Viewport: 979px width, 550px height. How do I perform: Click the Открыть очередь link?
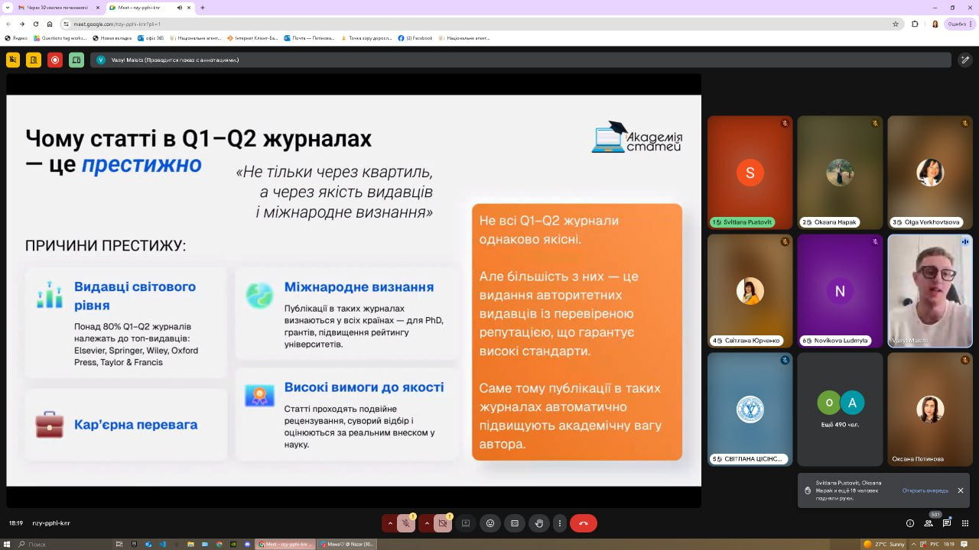pyautogui.click(x=925, y=490)
